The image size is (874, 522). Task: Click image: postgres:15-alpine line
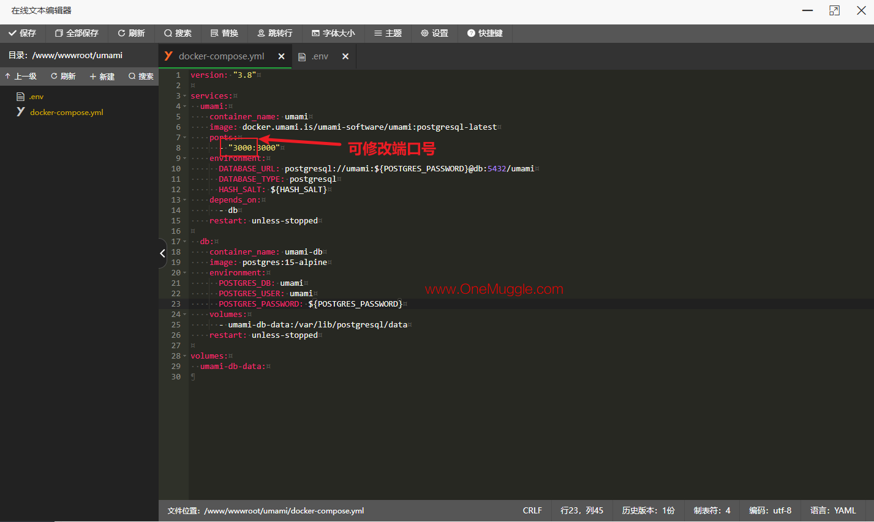tap(268, 263)
